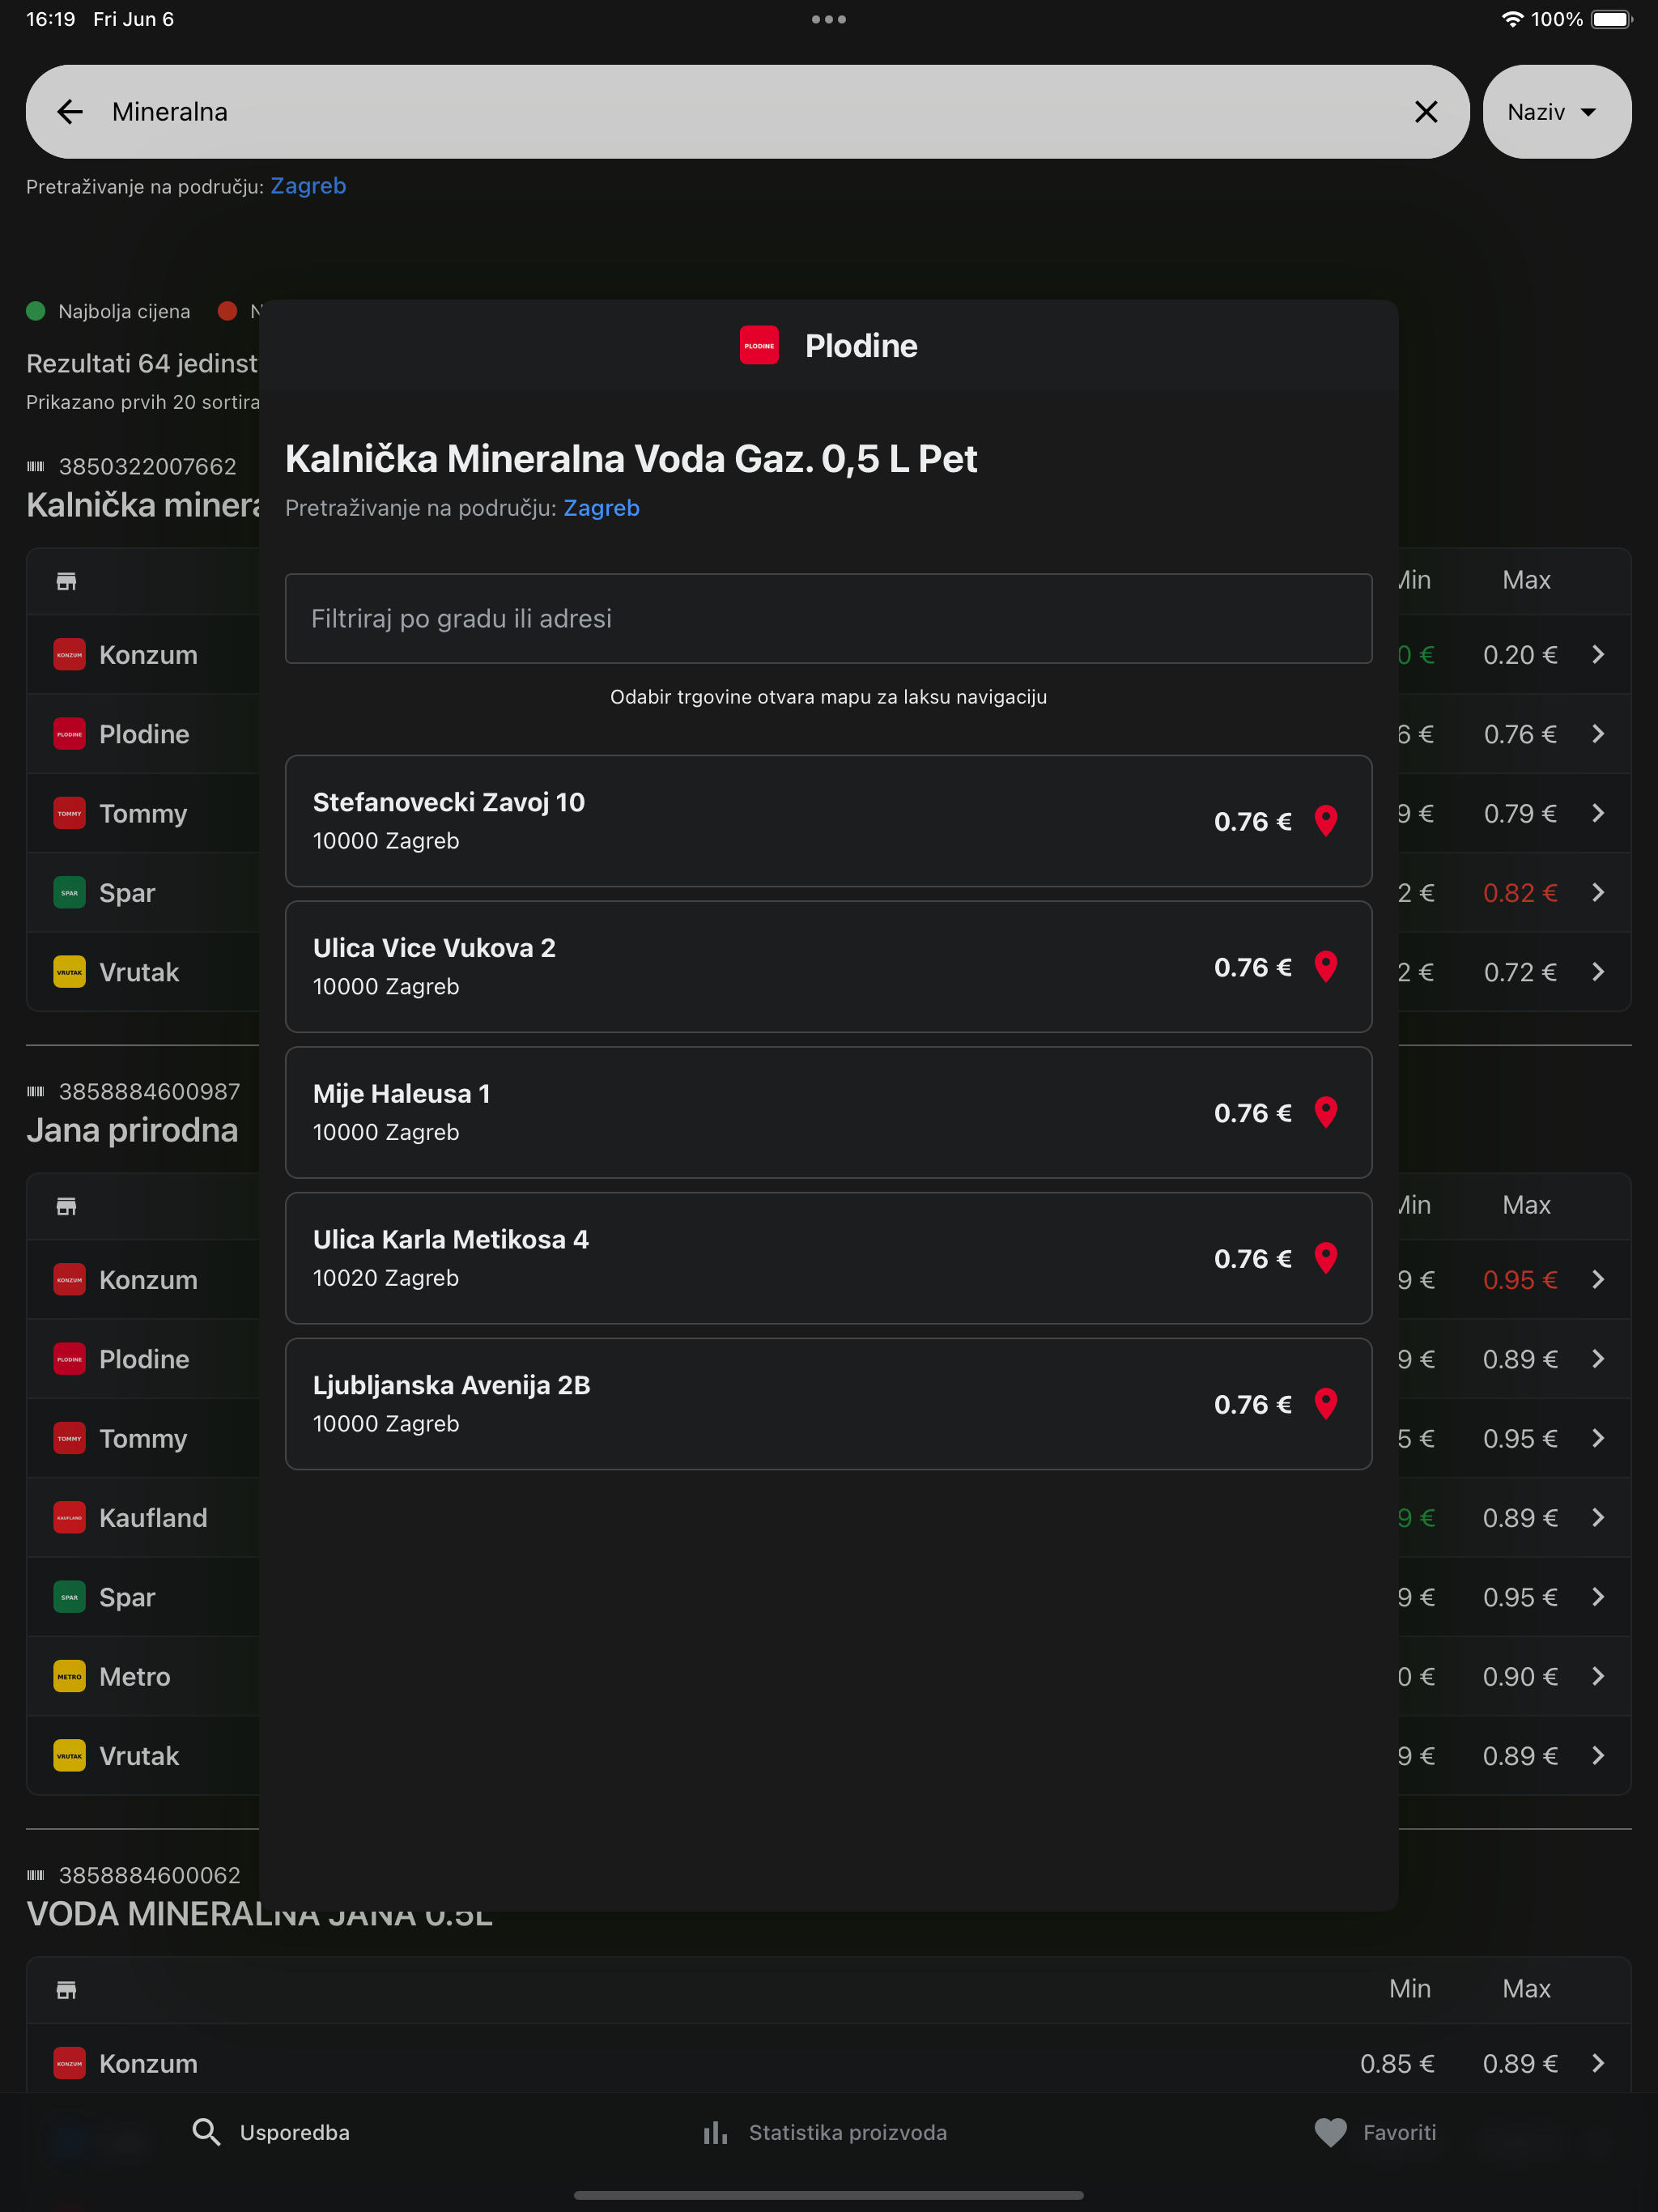Tap the Rezultati 64 results text
Viewport: 1658px width, 2212px height.
(x=142, y=363)
